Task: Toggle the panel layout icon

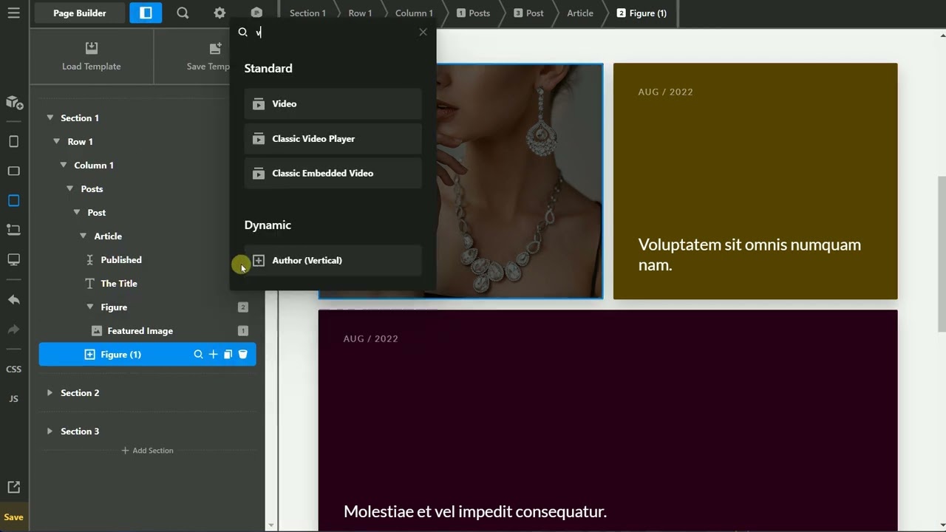Action: tap(146, 13)
